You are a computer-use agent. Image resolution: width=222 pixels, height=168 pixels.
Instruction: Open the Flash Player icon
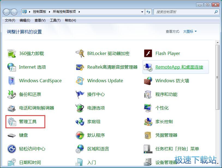pos(148,53)
